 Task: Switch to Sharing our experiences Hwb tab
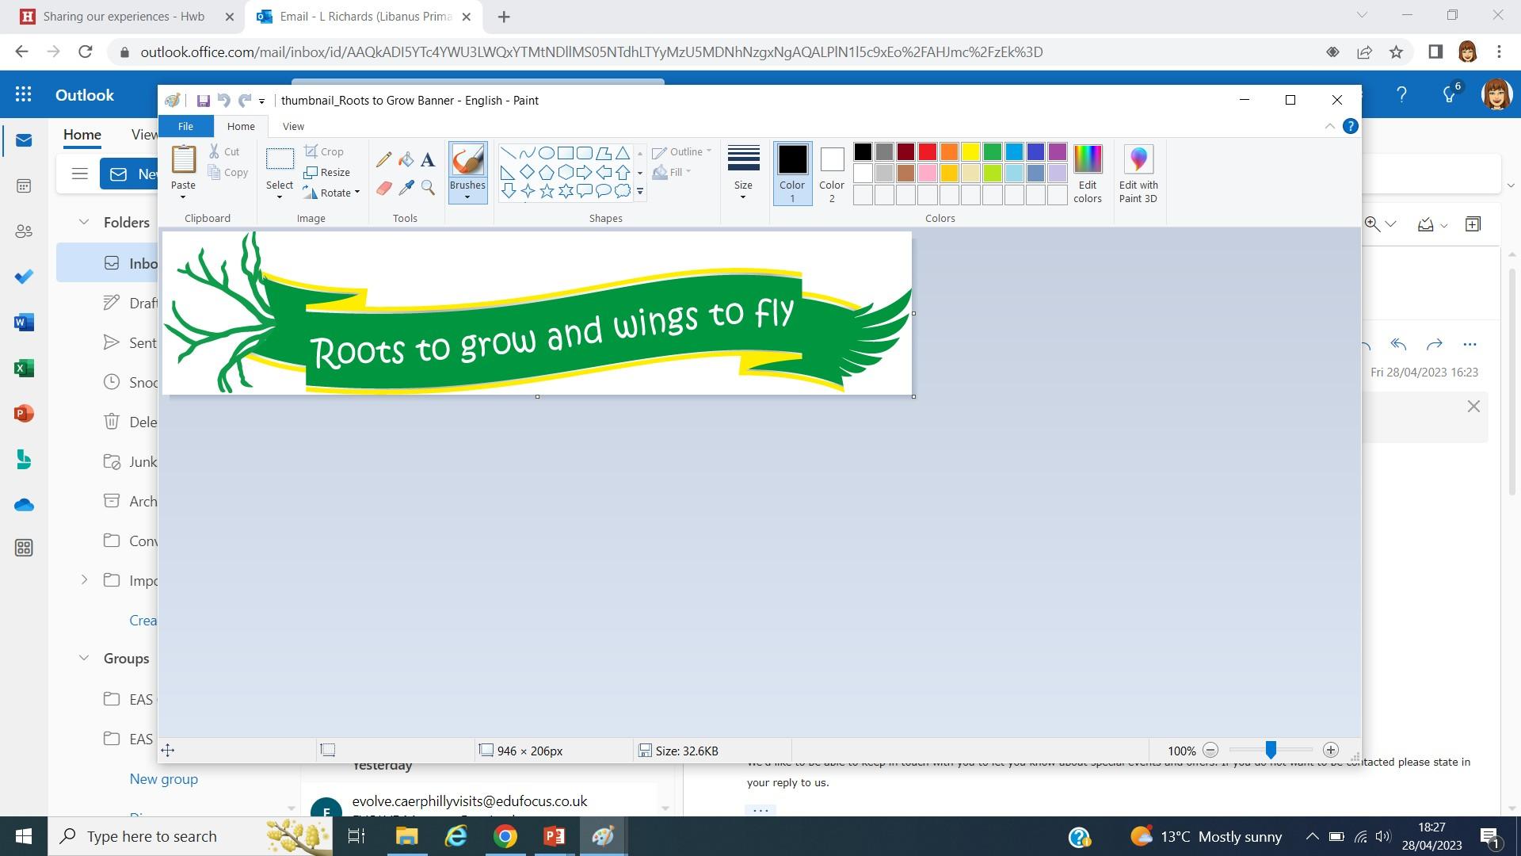[125, 16]
